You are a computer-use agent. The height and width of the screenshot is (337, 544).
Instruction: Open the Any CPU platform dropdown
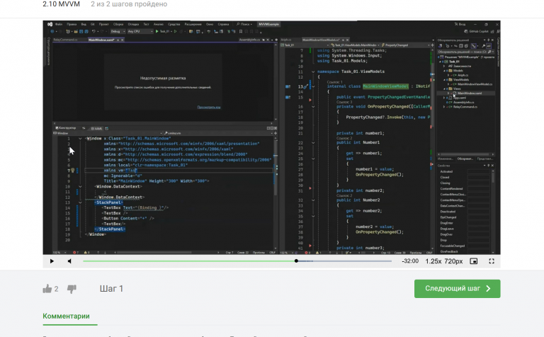[140, 31]
